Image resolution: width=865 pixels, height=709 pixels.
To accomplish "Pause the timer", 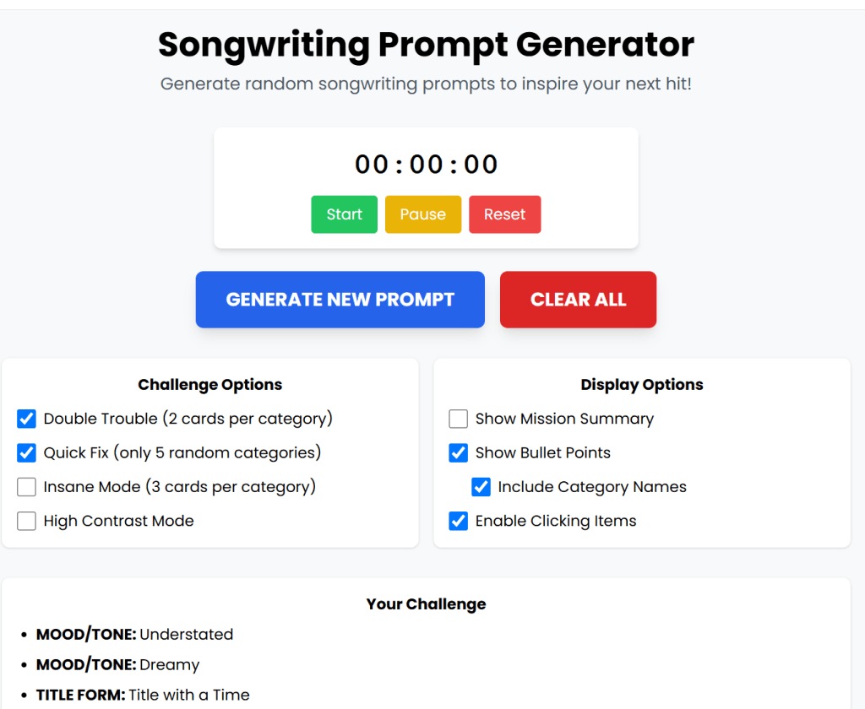I will pos(422,214).
